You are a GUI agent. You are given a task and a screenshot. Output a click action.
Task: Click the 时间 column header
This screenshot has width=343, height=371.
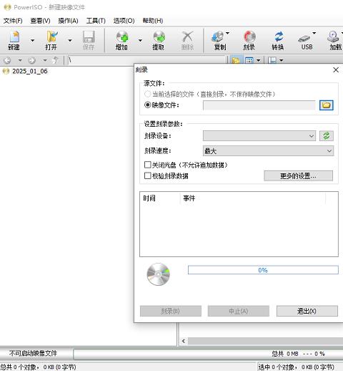click(159, 198)
